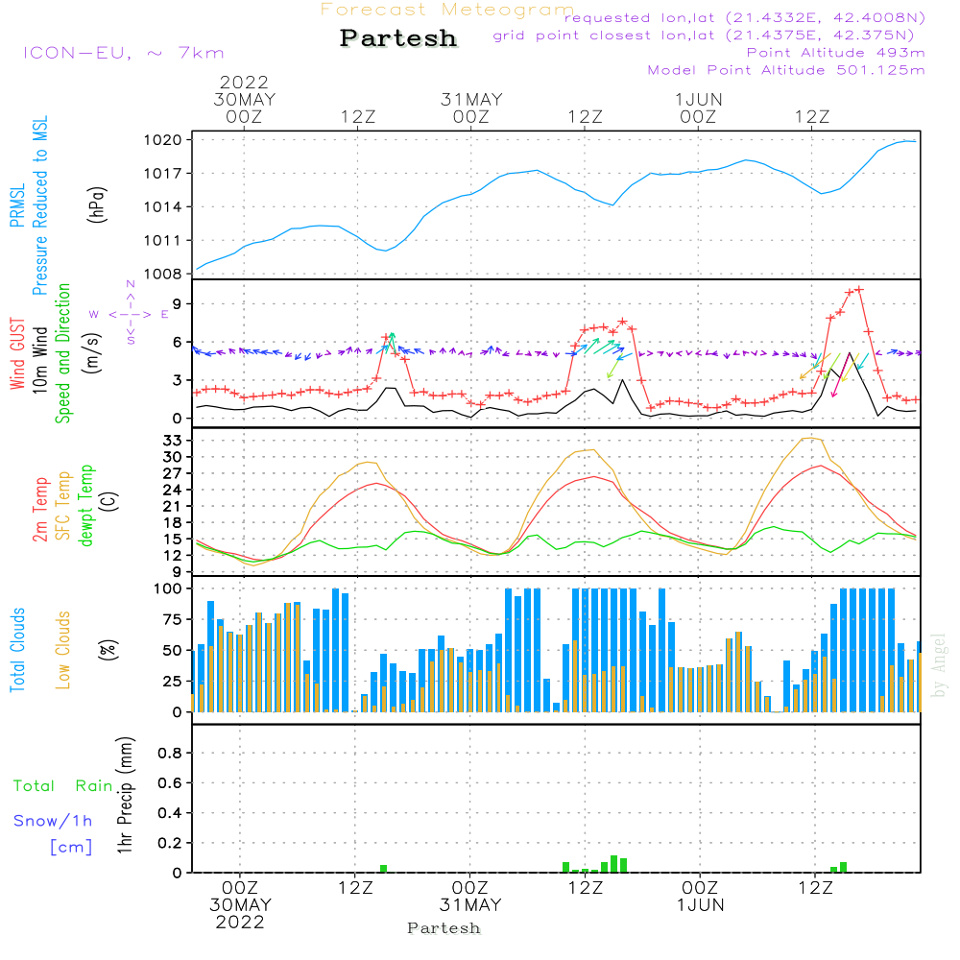This screenshot has height=960, width=960.
Task: Click the grid point closest lon,lat line
Action: [x=704, y=35]
